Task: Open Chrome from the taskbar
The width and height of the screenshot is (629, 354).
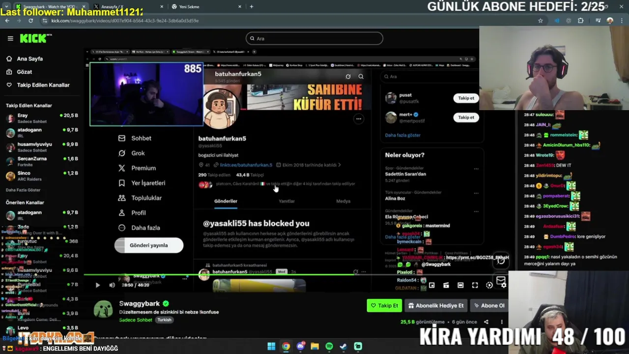Action: pos(286,346)
